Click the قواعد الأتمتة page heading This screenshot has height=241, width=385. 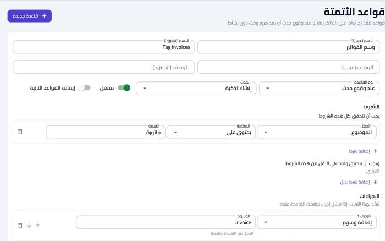pyautogui.click(x=354, y=12)
